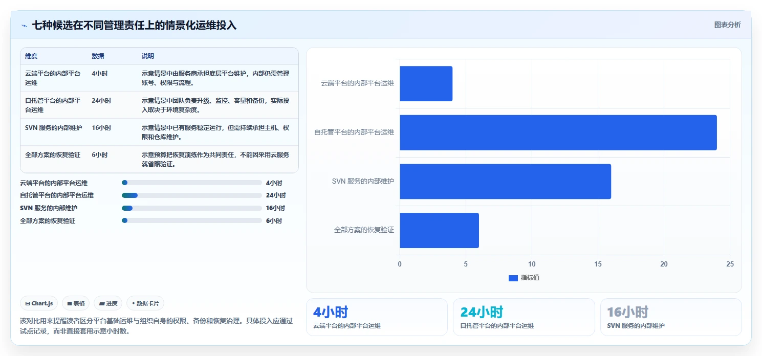Click progress row label 自托管平台的内部平台运维

57,195
